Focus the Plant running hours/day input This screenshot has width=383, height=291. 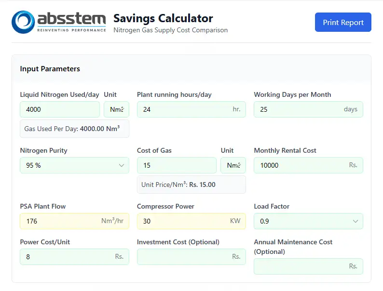(183, 109)
